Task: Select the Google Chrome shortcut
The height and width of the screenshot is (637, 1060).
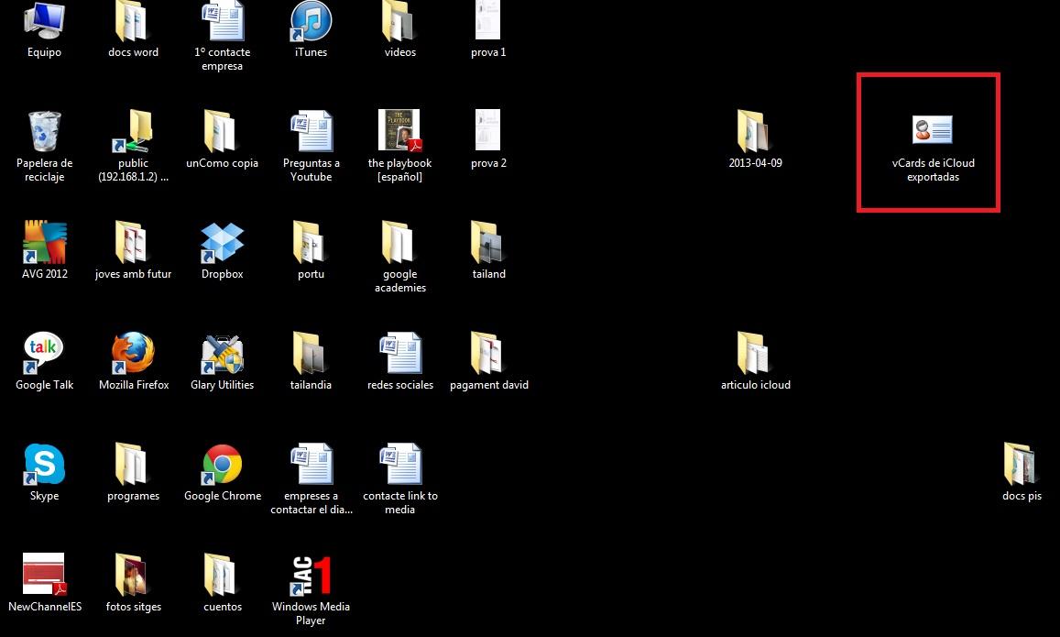Action: pyautogui.click(x=223, y=466)
